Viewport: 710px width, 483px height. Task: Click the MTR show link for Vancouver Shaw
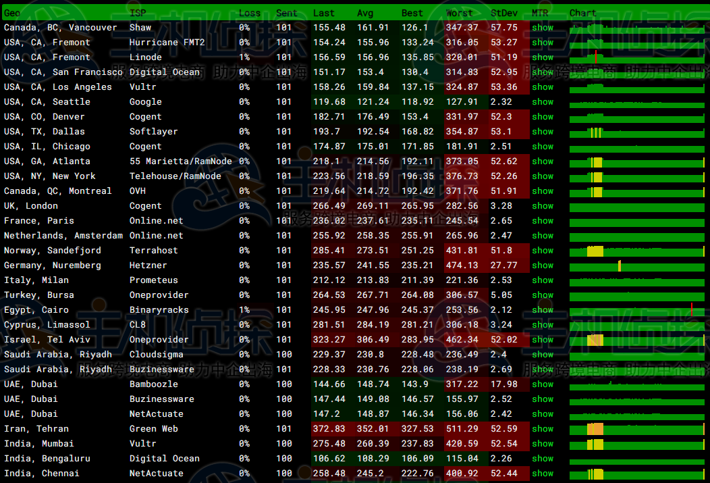click(542, 28)
